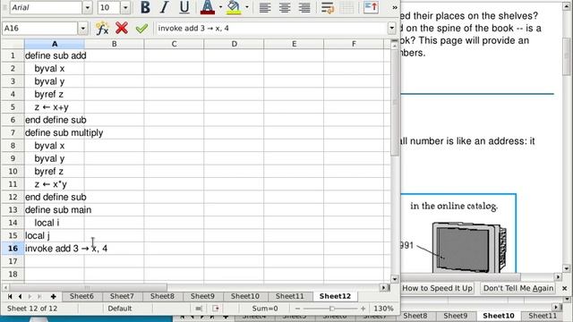Image resolution: width=573 pixels, height=322 pixels.
Task: Apply the yellow background fill color
Action: click(x=234, y=7)
